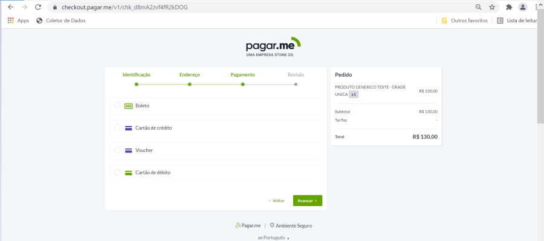
Task: Click the purple Voucher card icon
Action: pyautogui.click(x=128, y=151)
